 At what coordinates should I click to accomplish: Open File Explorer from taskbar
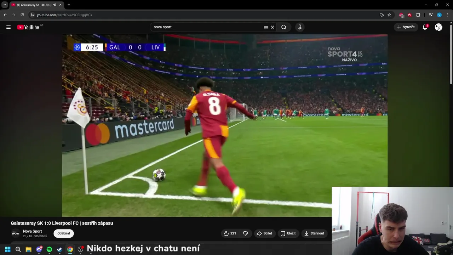click(28, 249)
